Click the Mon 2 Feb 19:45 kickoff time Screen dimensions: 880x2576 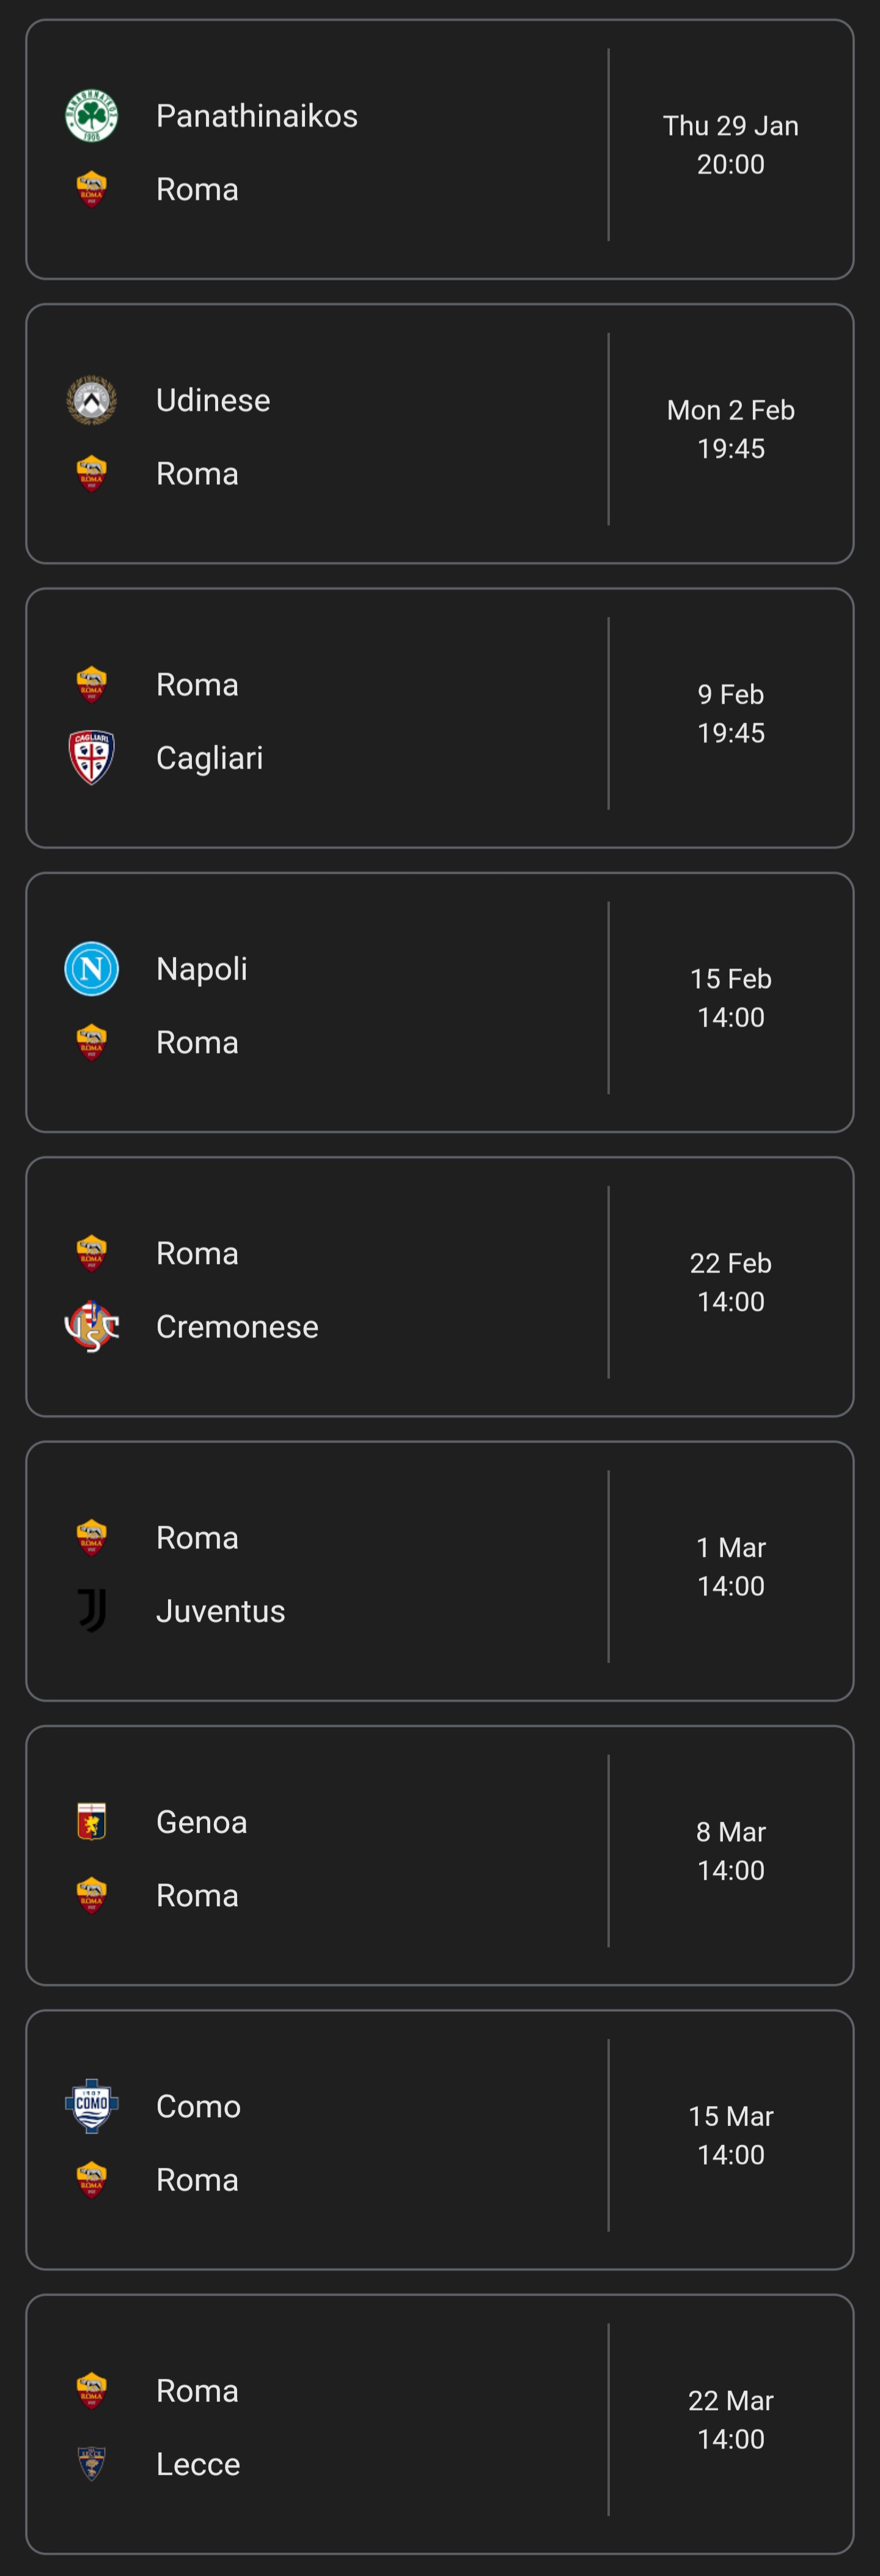coord(730,429)
